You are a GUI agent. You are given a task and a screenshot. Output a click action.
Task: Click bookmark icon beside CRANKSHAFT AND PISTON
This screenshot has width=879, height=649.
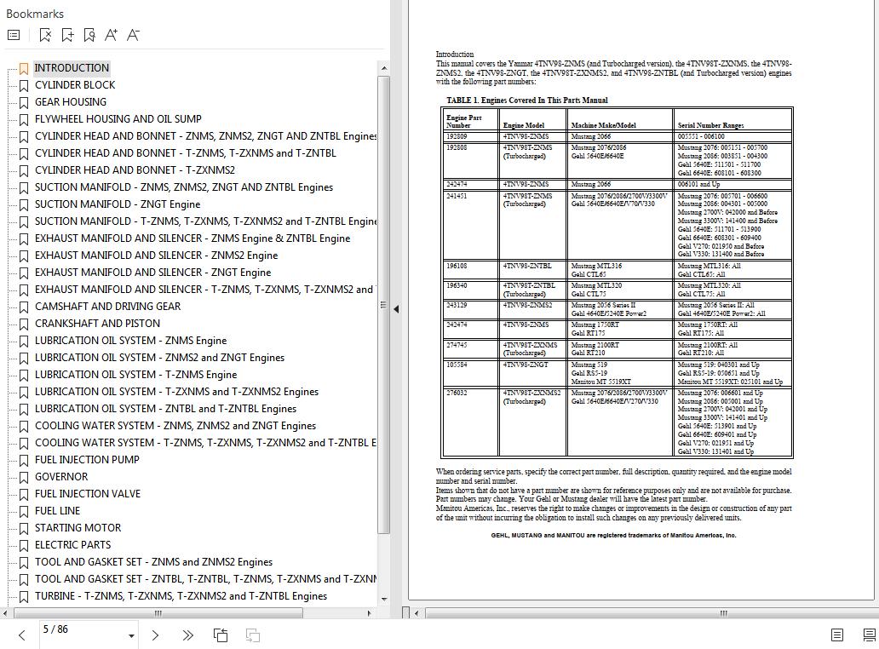[x=24, y=324]
